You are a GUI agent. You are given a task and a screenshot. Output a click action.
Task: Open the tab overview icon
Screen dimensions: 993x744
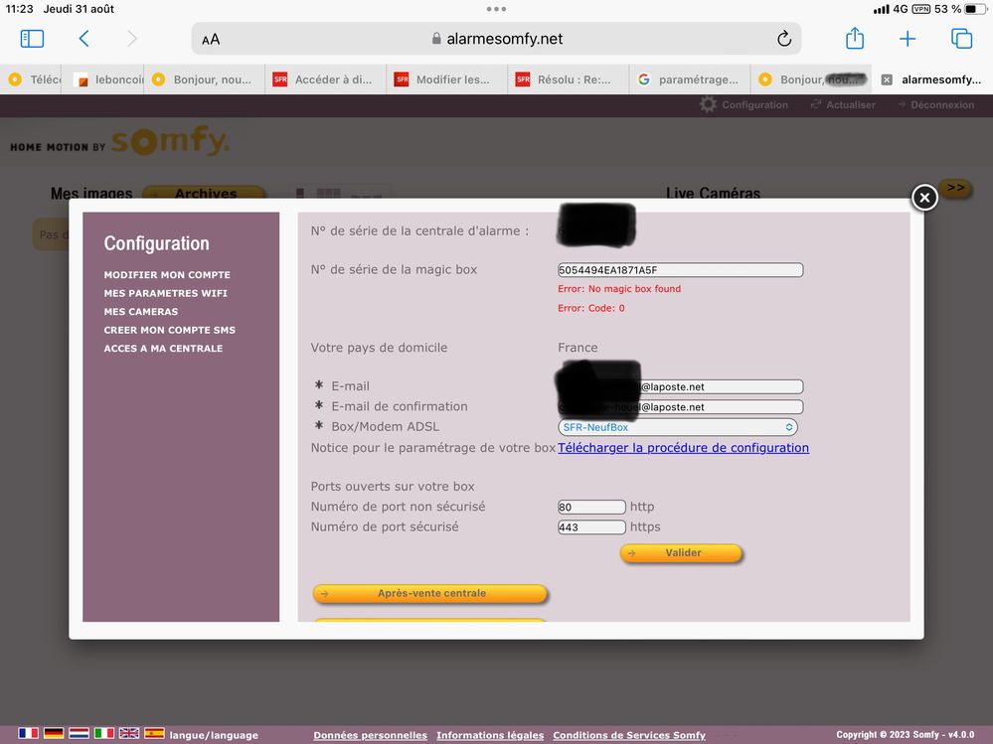961,39
